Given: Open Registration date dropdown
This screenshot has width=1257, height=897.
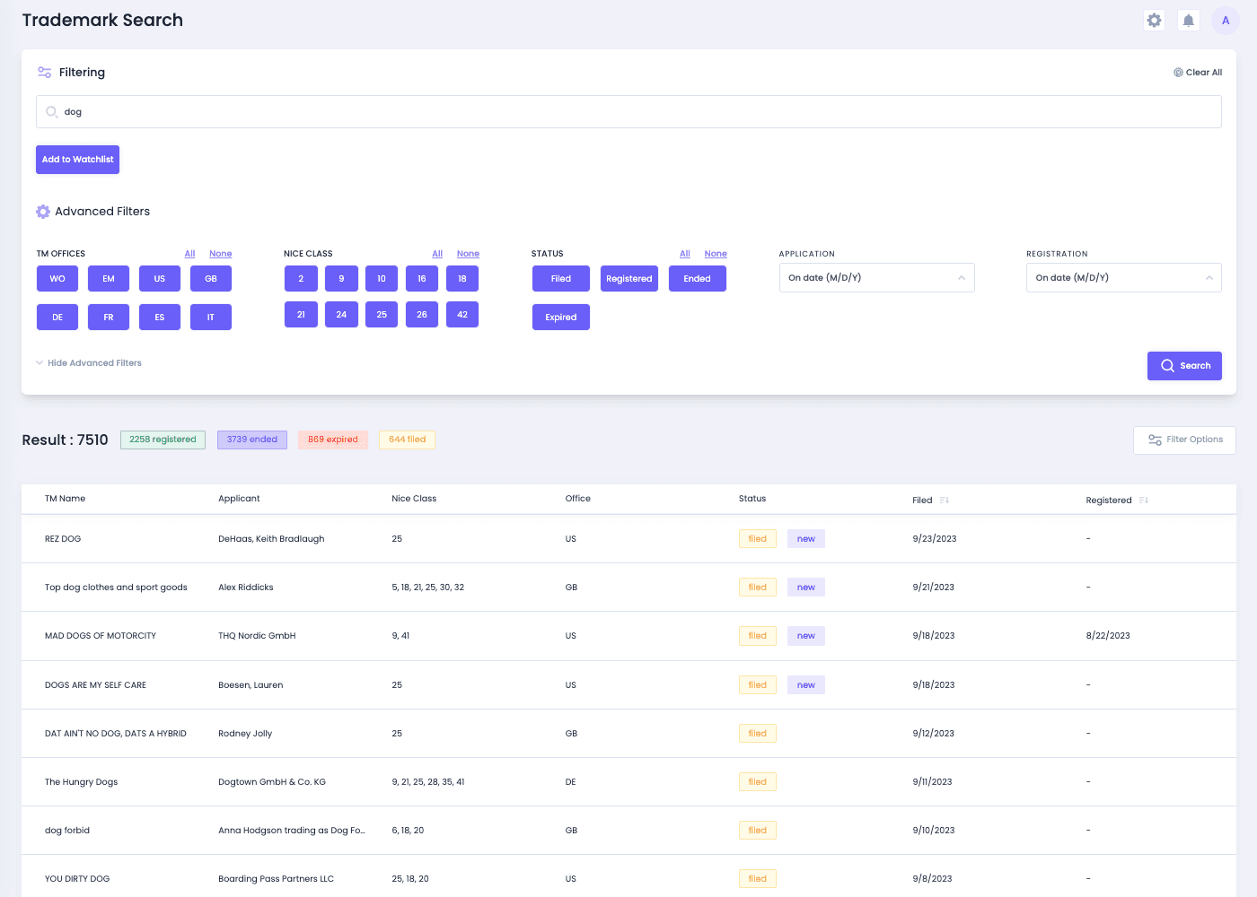Looking at the screenshot, I should coord(1124,278).
